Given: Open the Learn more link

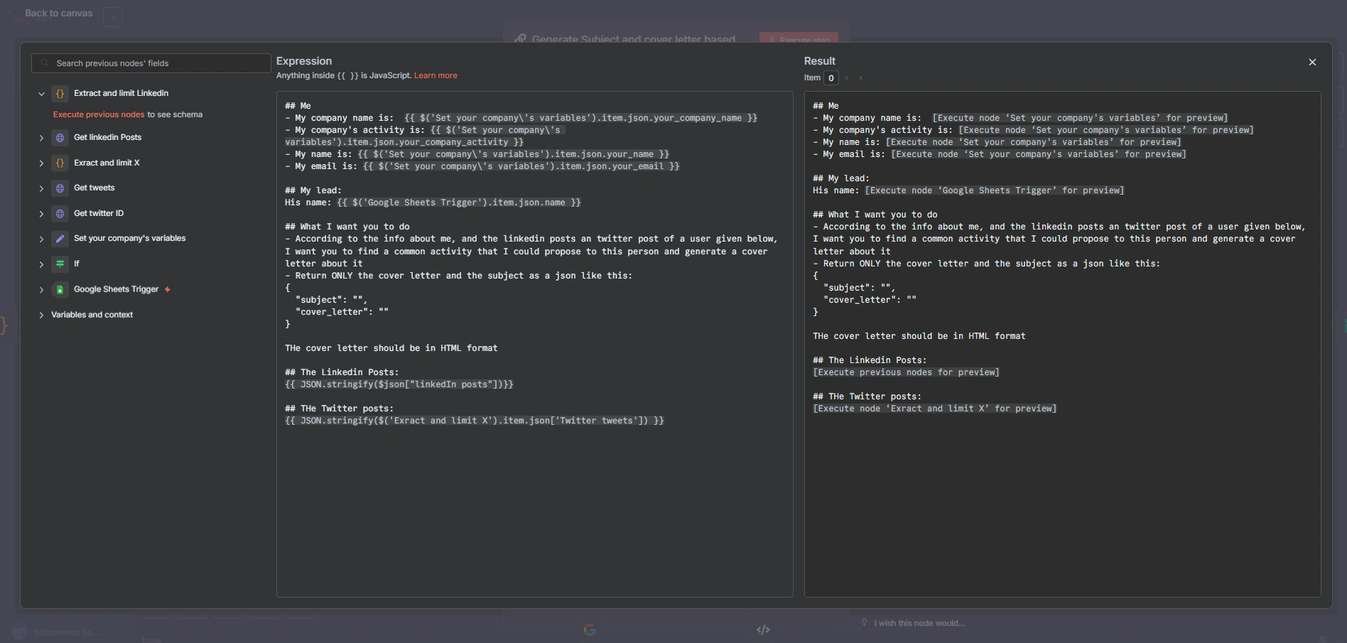Looking at the screenshot, I should coord(436,76).
